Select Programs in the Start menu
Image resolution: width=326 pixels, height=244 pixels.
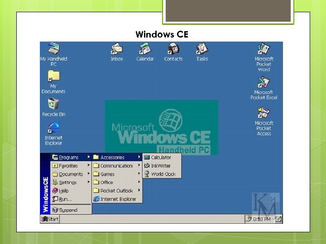coord(71,157)
